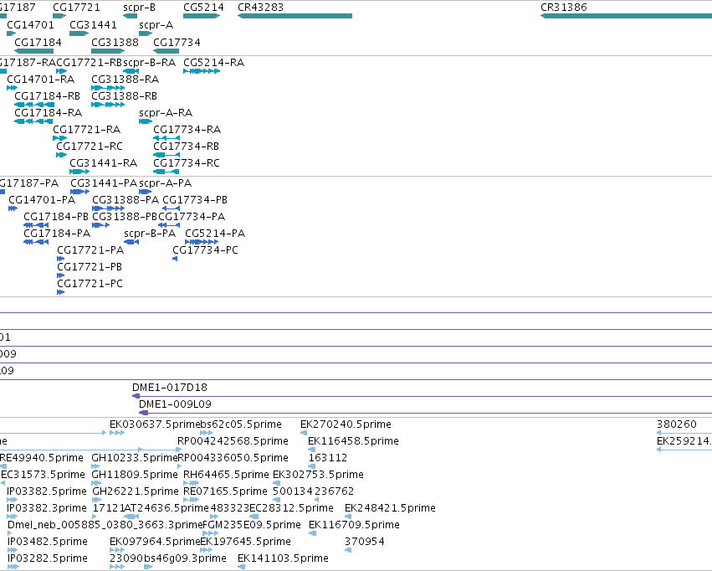712x571 pixels.
Task: Click protein CG17721-PA label
Action: 90,250
